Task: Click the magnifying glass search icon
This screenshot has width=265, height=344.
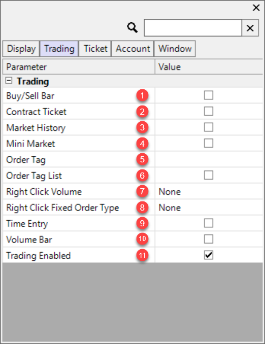Action: (132, 27)
